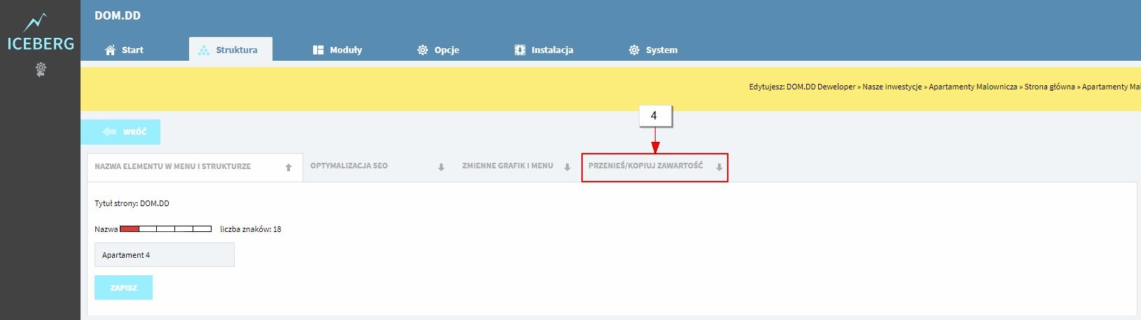Image resolution: width=1141 pixels, height=320 pixels.
Task: Click the gear icon under ICEBERG logo
Action: tap(41, 69)
